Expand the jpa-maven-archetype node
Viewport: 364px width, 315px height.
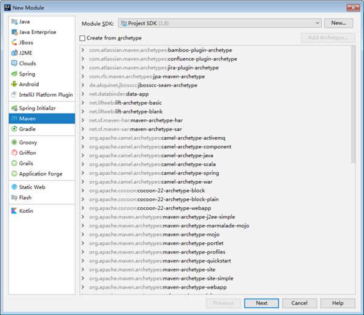[x=82, y=77]
